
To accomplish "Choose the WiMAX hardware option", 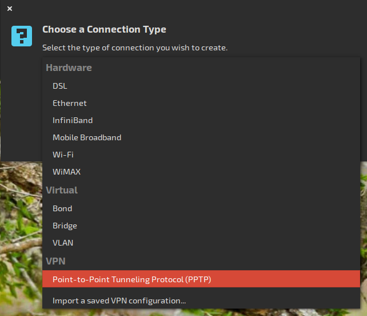I will pyautogui.click(x=66, y=172).
